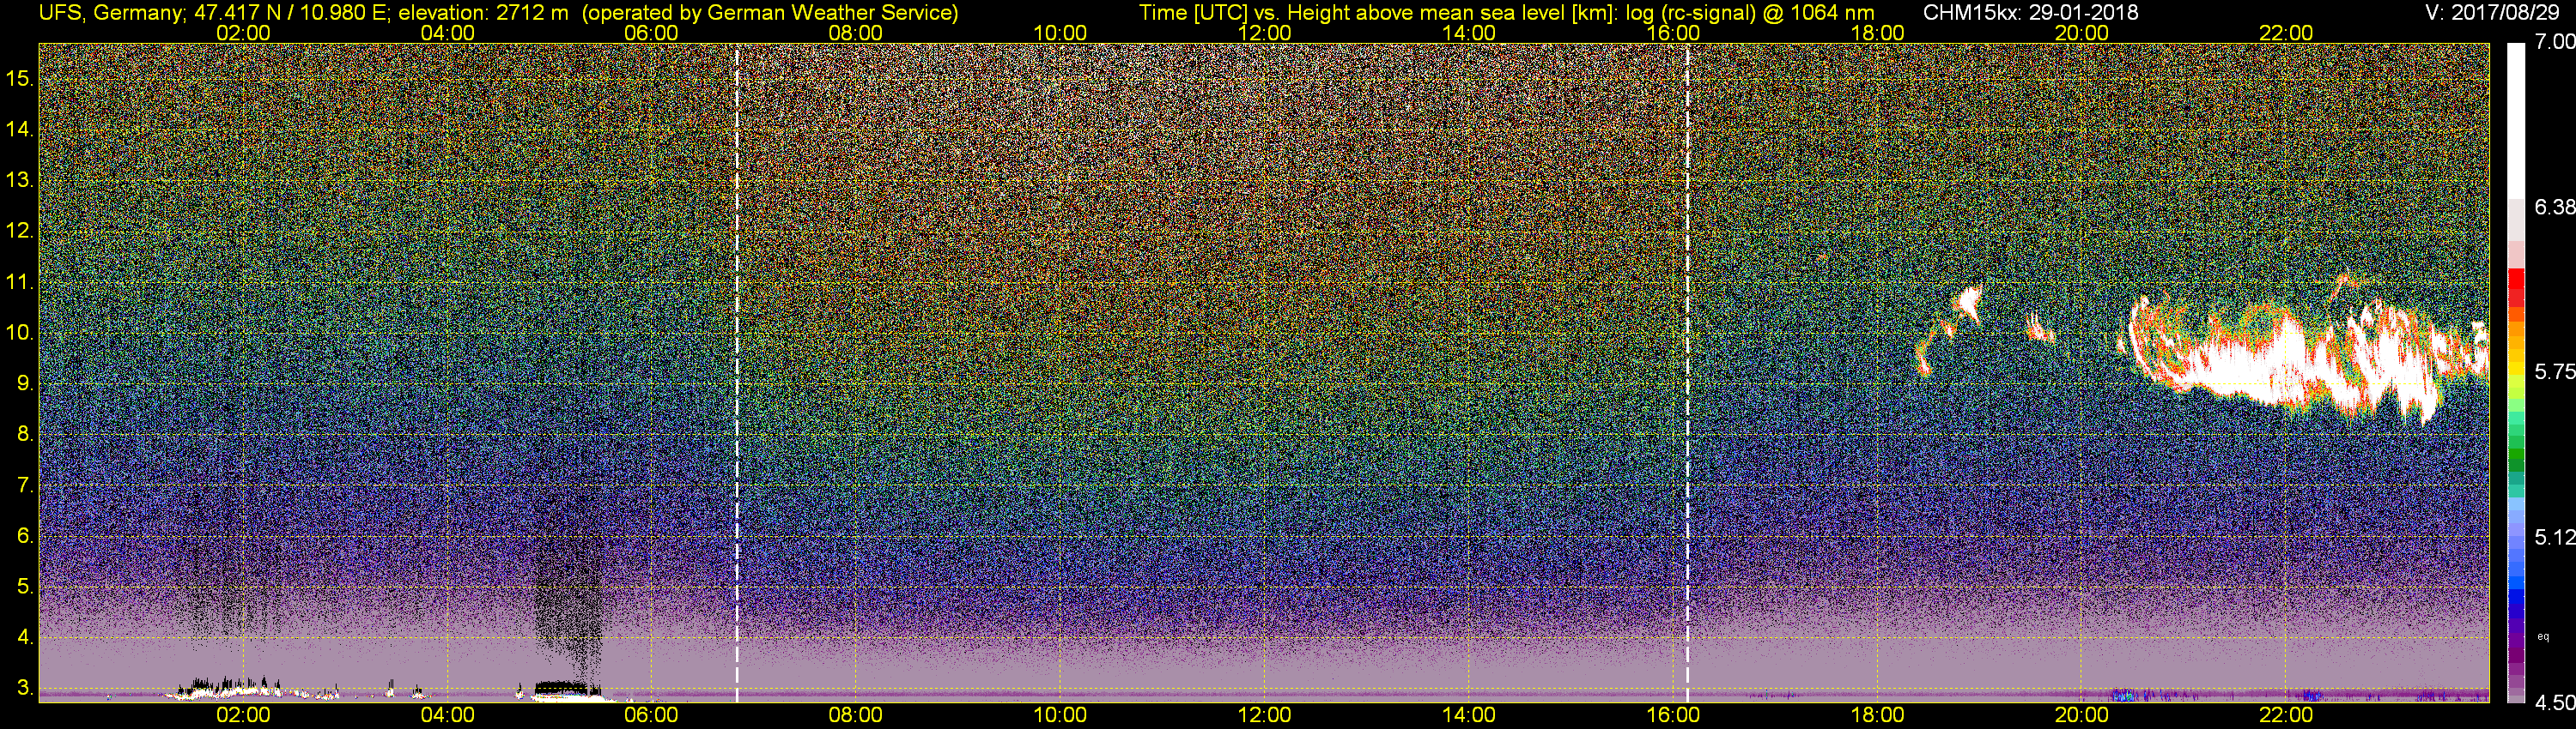Click the white dashed marker line after 16:00
Image resolution: width=2576 pixels, height=729 pixels.
[x=1688, y=372]
